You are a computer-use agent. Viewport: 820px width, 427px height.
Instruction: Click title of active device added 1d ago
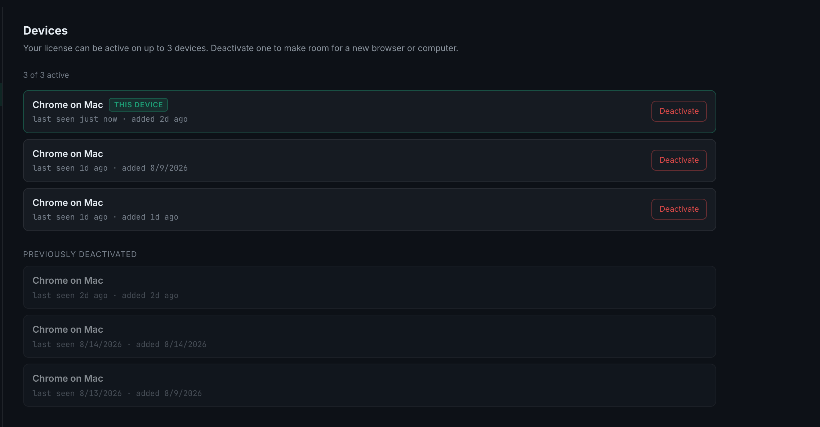pyautogui.click(x=68, y=203)
